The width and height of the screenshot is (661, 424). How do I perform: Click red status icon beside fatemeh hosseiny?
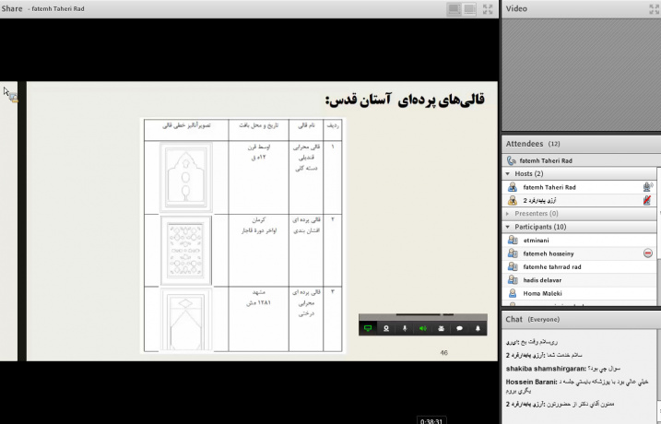[647, 253]
